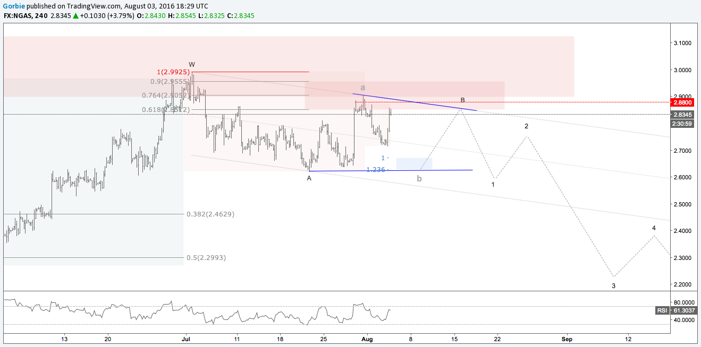Select the +0.1030 (+3.79%) change value
This screenshot has width=701, height=347.
click(107, 16)
